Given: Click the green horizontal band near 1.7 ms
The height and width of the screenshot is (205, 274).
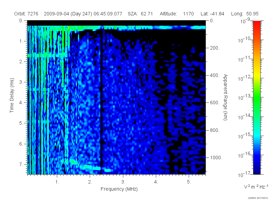Looking at the screenshot, I should [48, 55].
